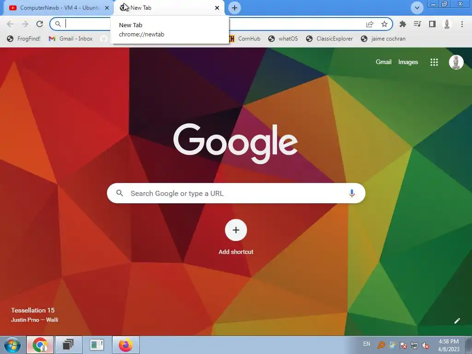Click the magnifier icon in Google search box
This screenshot has width=472, height=354.
(x=119, y=193)
